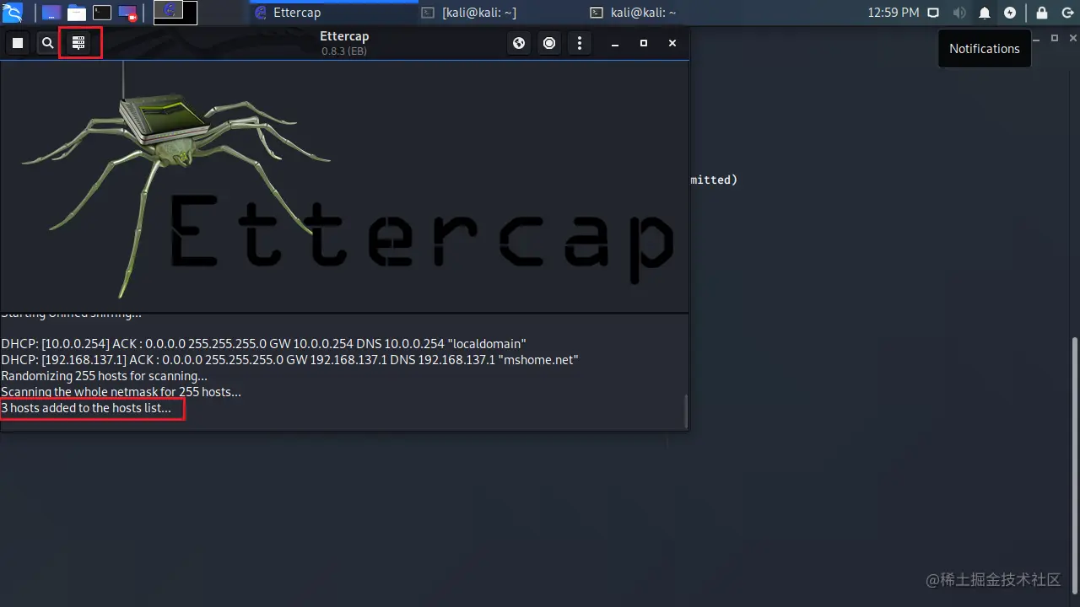Click the 12:59 PM panel clock
This screenshot has width=1080, height=607.
tap(894, 13)
